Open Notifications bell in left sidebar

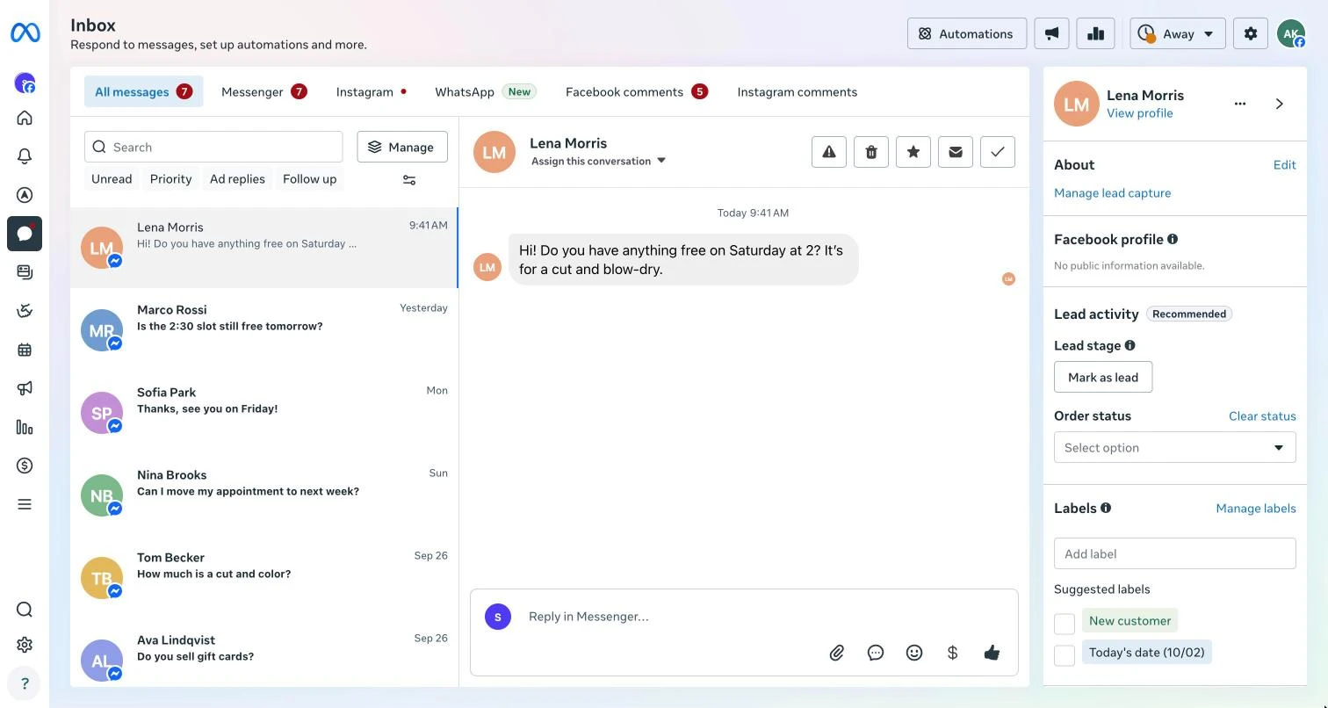(x=25, y=156)
